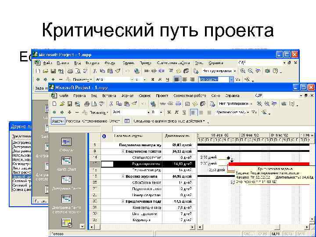Toggle AutoFilter button in front window

click(x=254, y=112)
